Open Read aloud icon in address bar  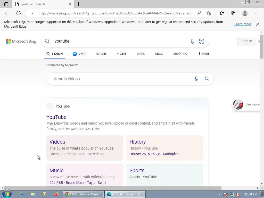199,13
